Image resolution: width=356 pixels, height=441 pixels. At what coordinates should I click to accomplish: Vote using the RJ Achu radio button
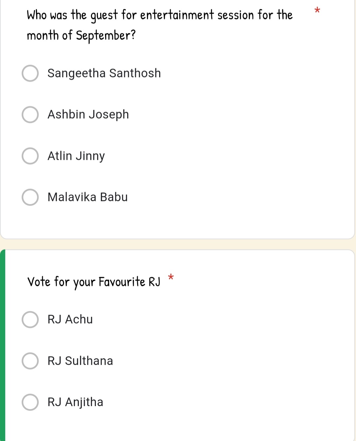point(30,319)
